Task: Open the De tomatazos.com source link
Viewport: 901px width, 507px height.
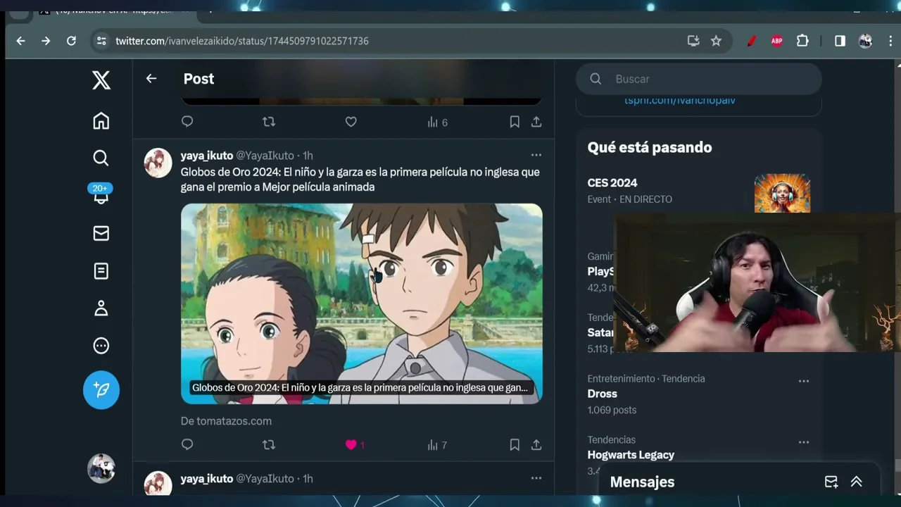Action: pyautogui.click(x=226, y=421)
